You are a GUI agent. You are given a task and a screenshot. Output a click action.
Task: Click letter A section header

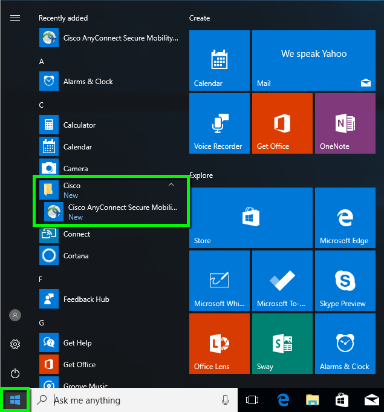(x=42, y=62)
